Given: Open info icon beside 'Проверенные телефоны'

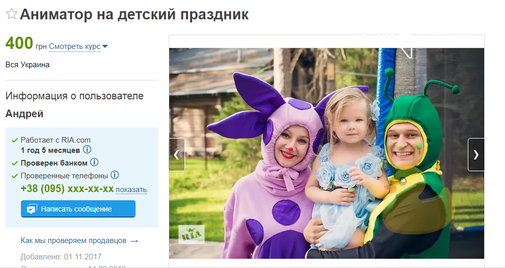Looking at the screenshot, I should pos(115,175).
